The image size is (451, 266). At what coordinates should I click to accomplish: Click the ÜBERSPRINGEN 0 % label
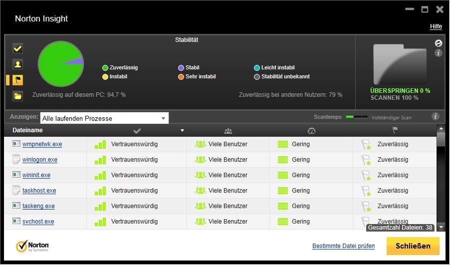(401, 91)
